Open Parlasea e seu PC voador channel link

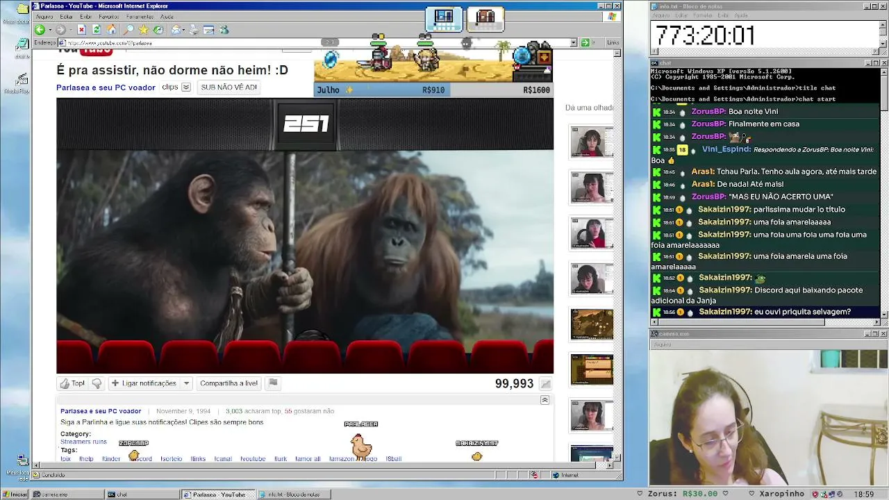pyautogui.click(x=106, y=87)
